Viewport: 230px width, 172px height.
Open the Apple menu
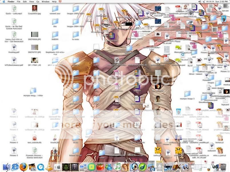coord(4,1)
